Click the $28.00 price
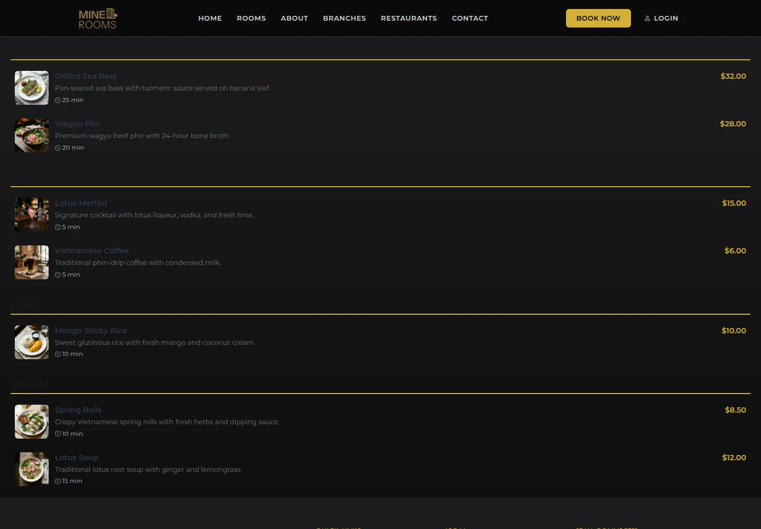The image size is (761, 529). click(733, 124)
